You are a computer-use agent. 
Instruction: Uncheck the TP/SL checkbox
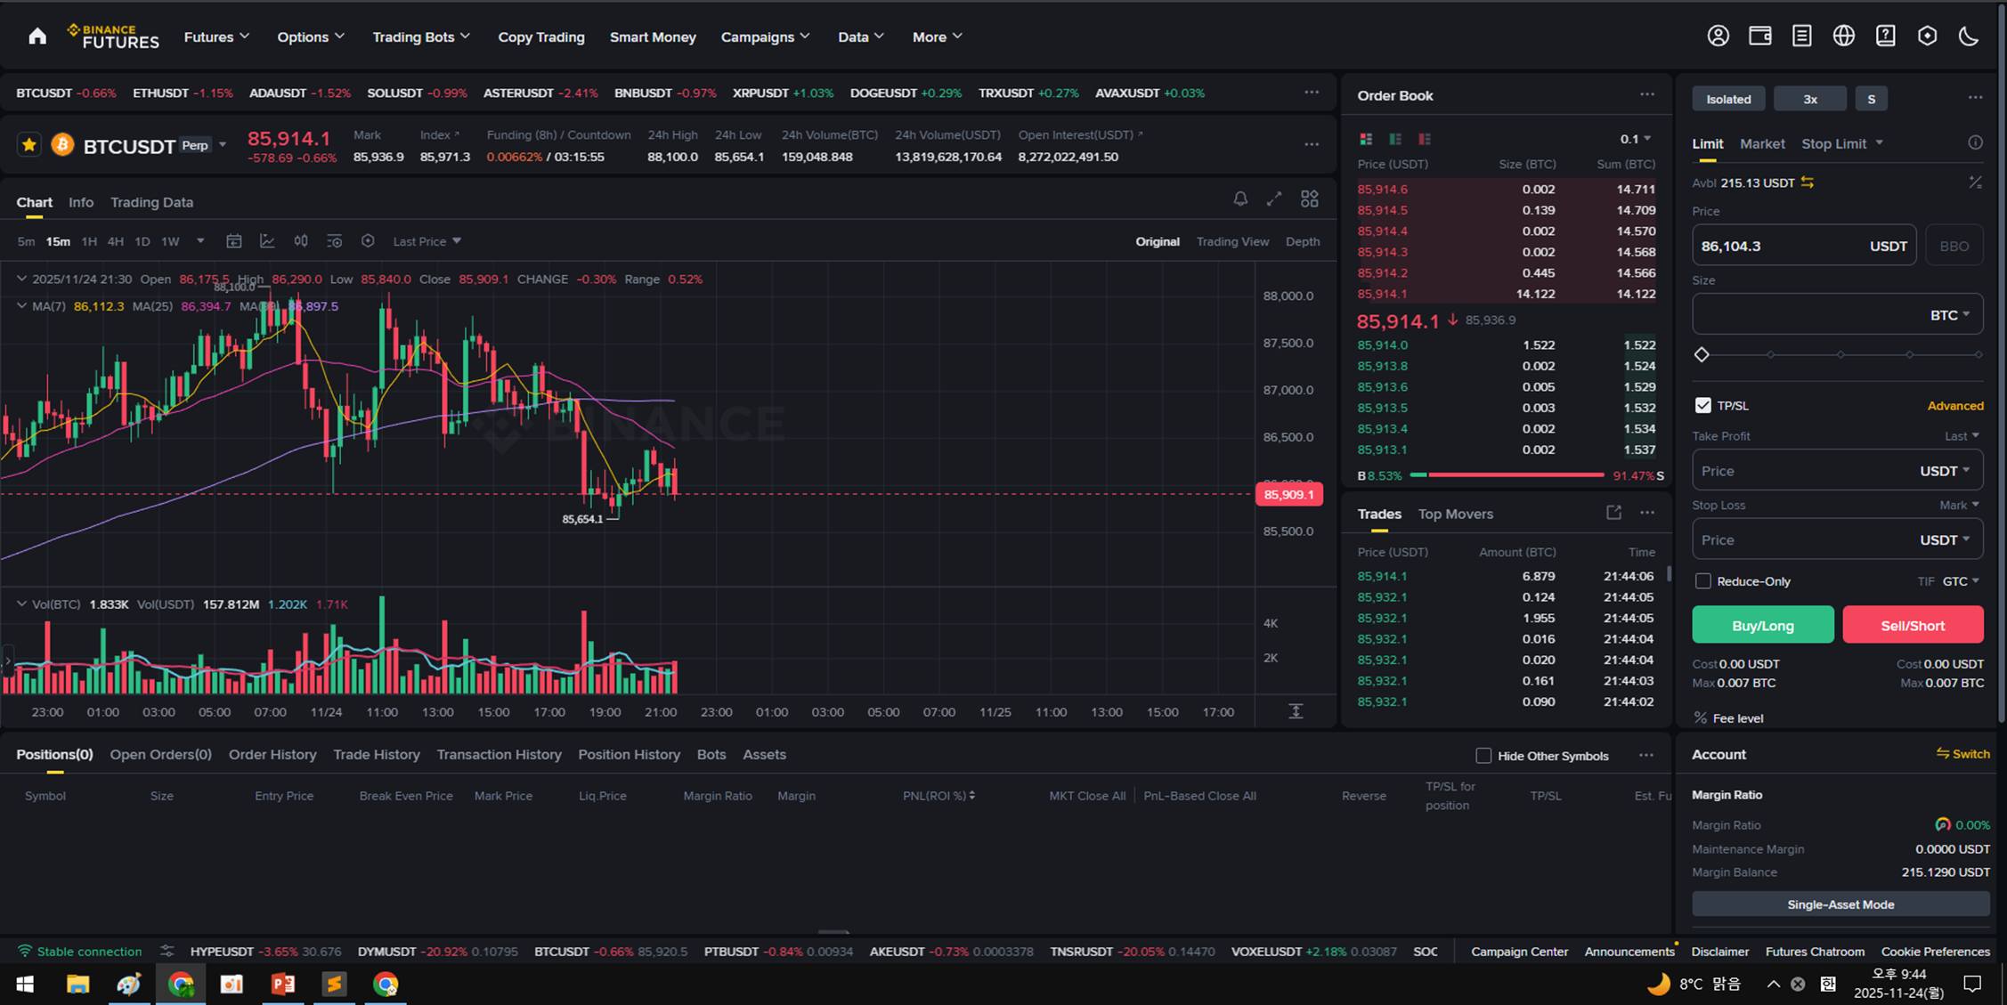pyautogui.click(x=1702, y=405)
